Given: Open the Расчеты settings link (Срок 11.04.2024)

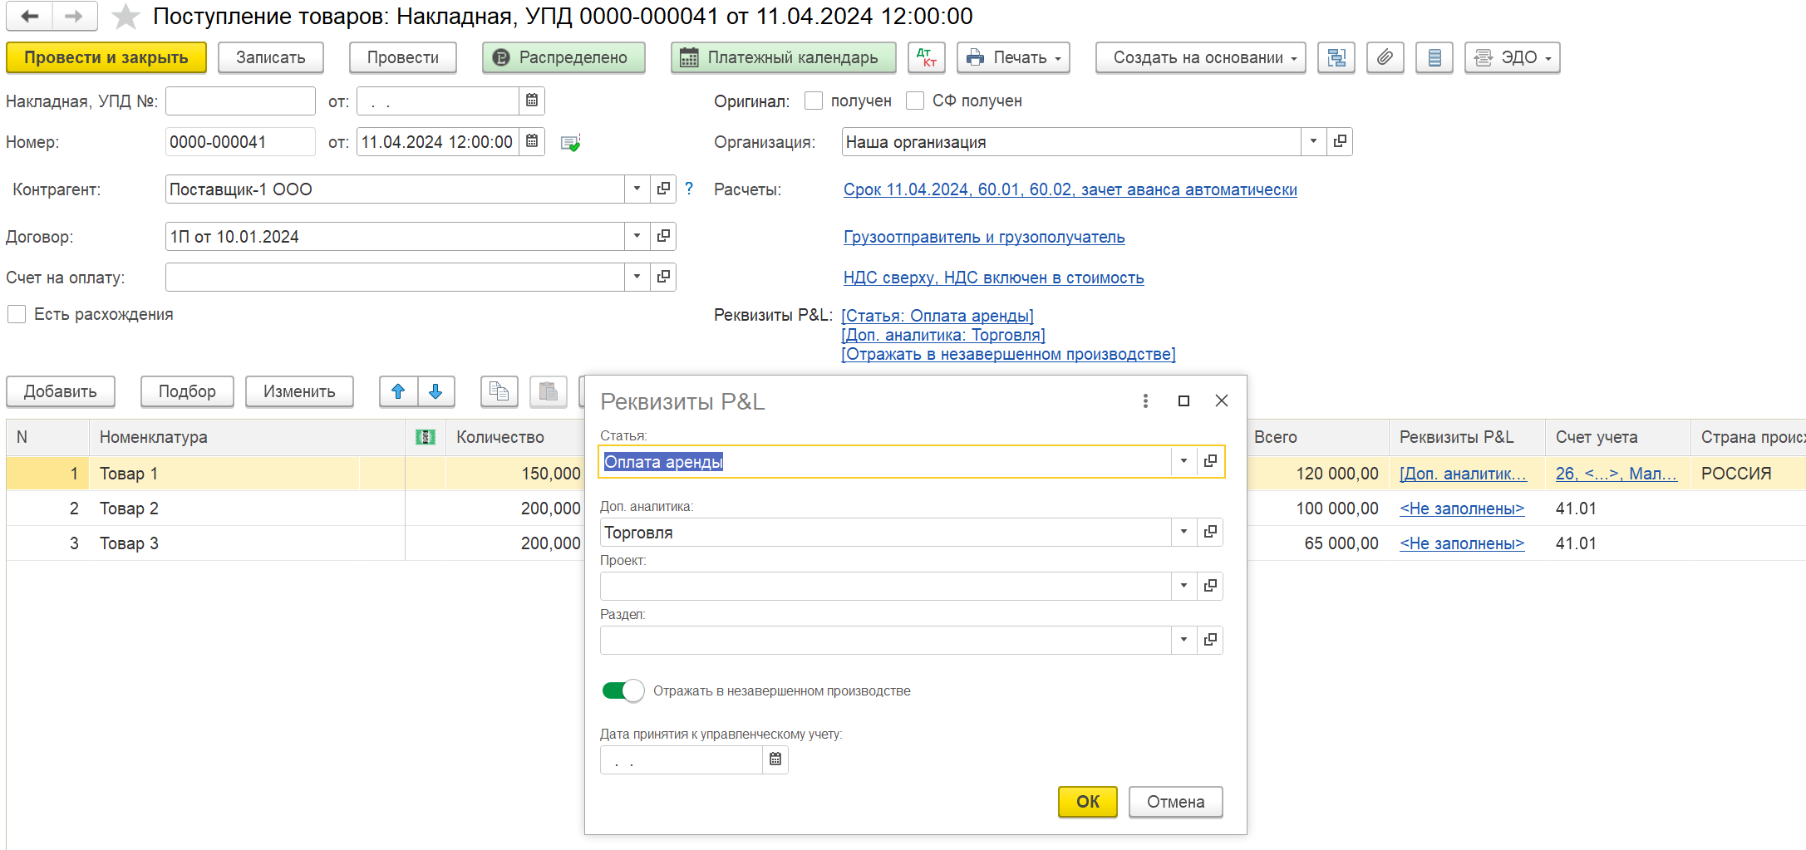Looking at the screenshot, I should pos(1070,189).
